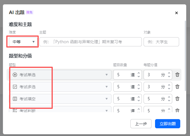The height and width of the screenshot is (136, 190).
Task: Click the 考试多选 quantity field
Action: [128, 87]
